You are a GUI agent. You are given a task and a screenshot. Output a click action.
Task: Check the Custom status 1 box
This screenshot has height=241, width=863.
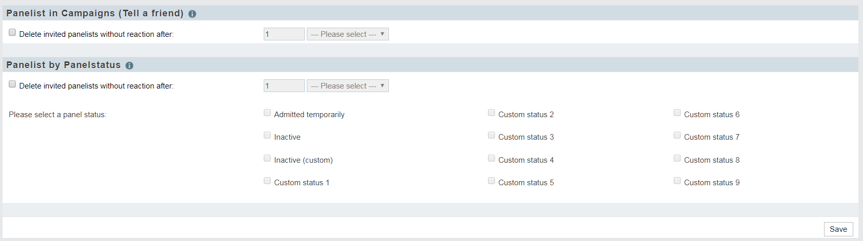click(x=267, y=181)
